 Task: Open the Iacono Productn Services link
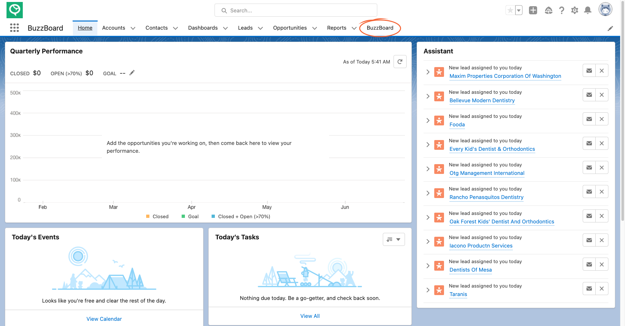click(481, 246)
